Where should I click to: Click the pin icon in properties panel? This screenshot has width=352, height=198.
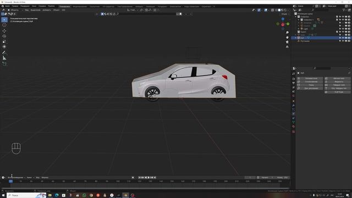tap(349, 73)
